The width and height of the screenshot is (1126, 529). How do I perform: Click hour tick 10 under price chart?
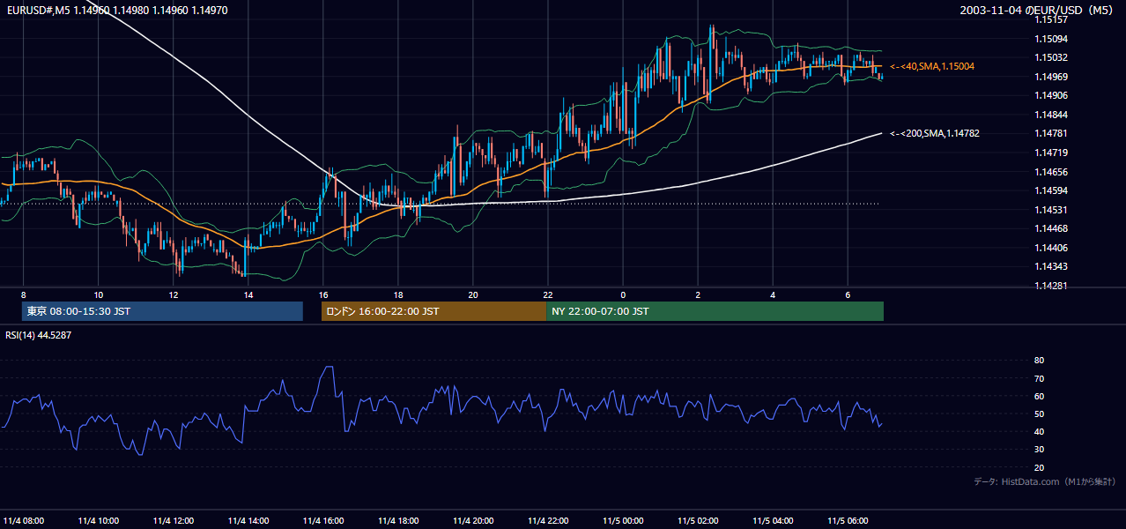99,294
